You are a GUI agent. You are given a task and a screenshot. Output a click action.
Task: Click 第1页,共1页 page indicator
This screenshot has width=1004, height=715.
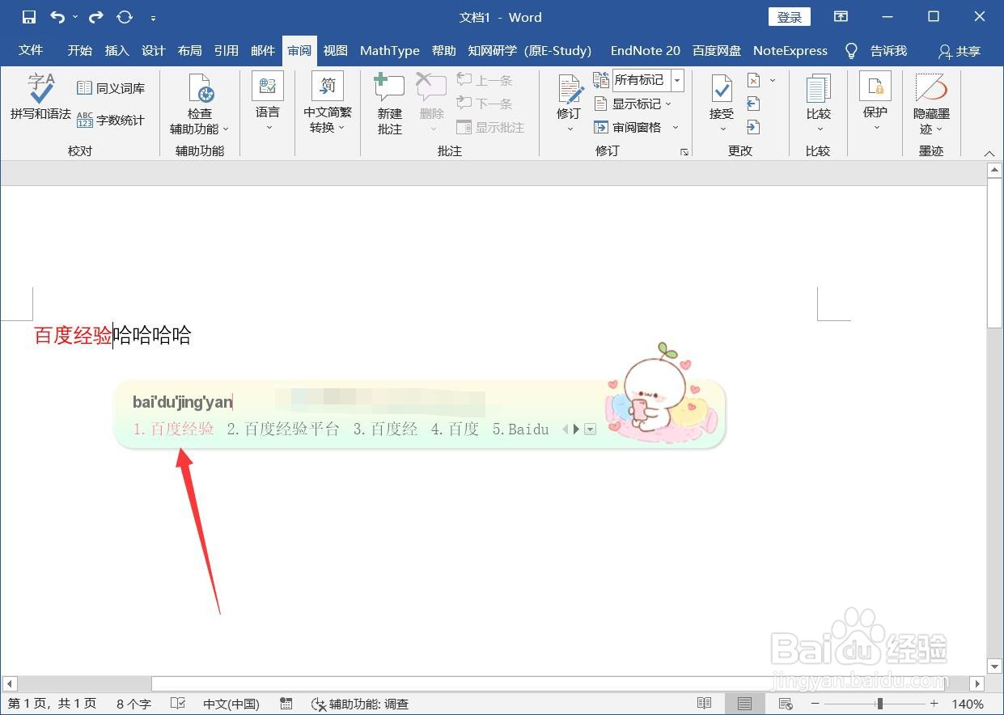coord(52,704)
